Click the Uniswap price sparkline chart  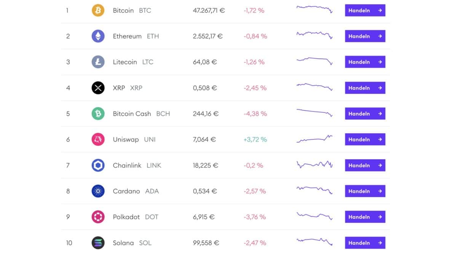click(314, 139)
